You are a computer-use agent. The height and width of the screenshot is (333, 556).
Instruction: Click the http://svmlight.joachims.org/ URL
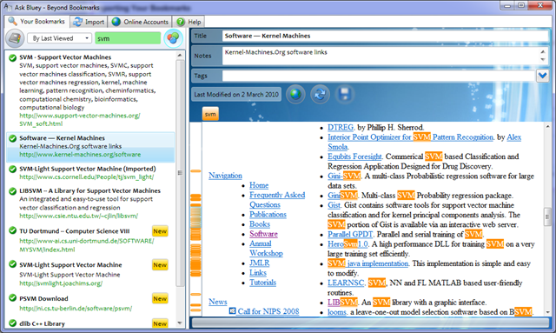[61, 283]
